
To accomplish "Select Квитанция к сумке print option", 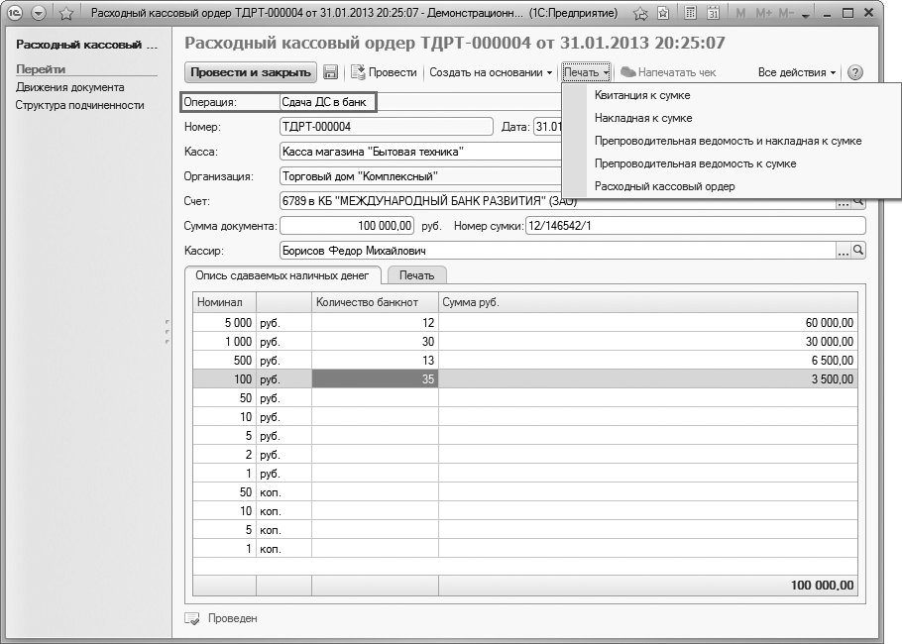I will point(642,95).
